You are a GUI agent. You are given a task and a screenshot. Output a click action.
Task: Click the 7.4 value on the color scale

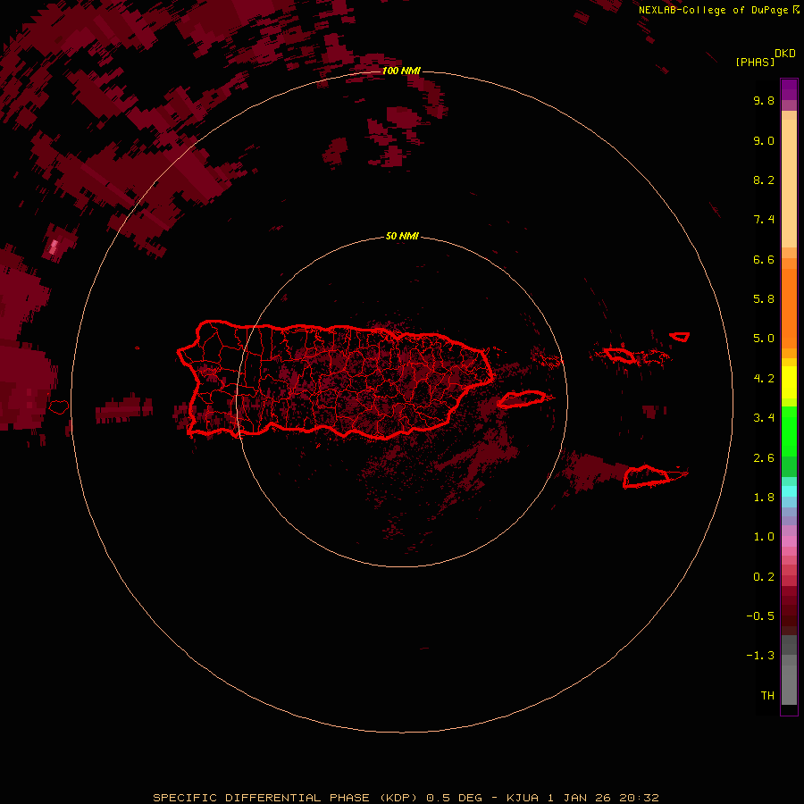pos(764,220)
